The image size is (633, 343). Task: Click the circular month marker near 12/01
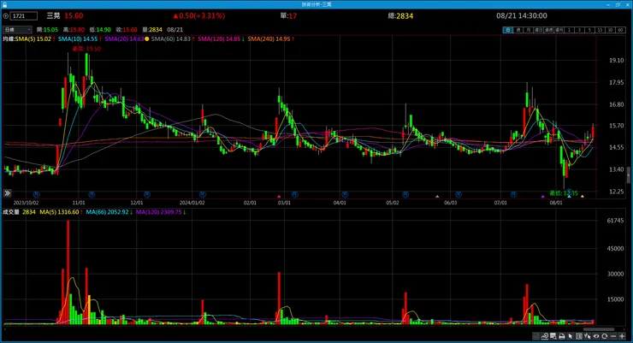click(147, 194)
